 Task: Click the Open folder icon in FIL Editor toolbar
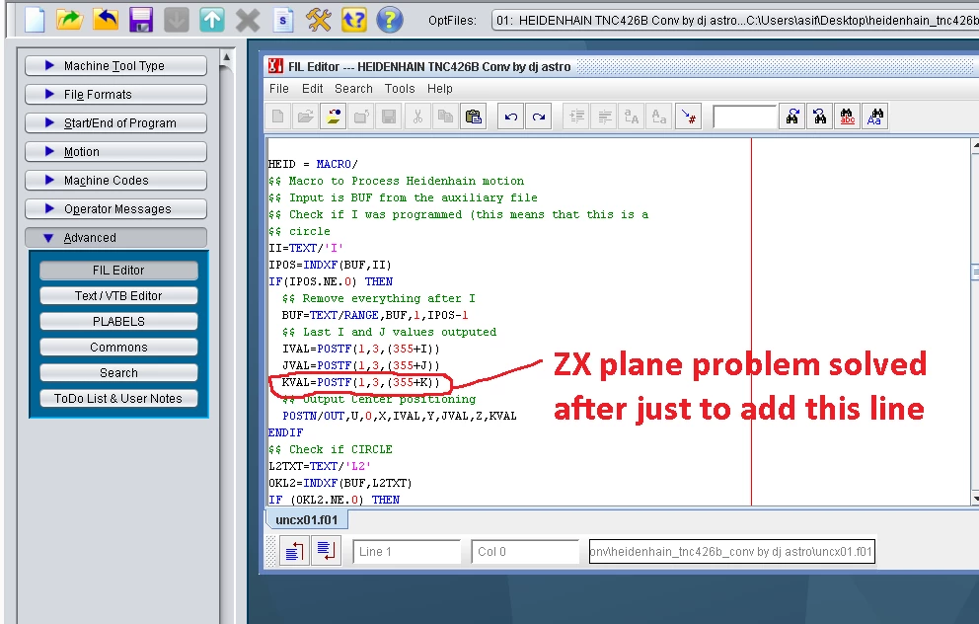coord(306,117)
